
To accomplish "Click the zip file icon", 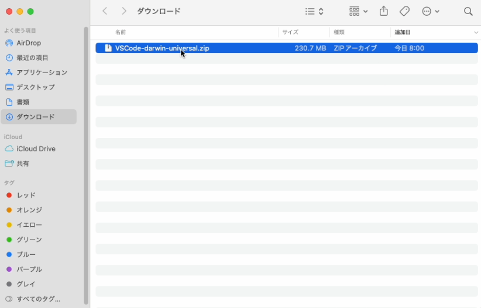I will pyautogui.click(x=108, y=48).
